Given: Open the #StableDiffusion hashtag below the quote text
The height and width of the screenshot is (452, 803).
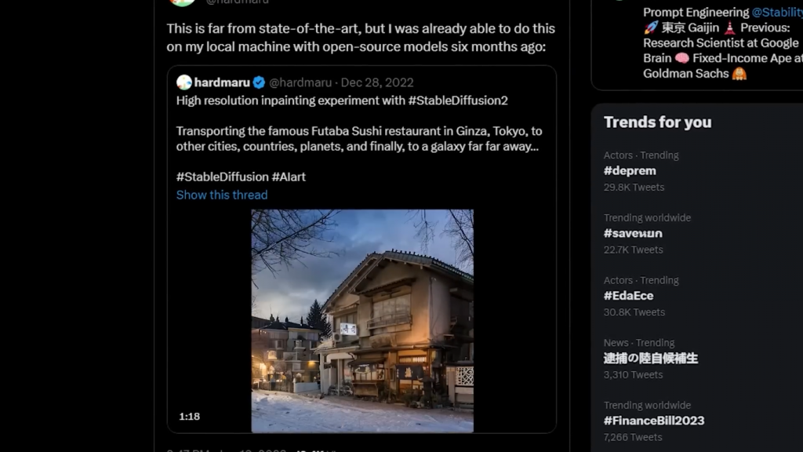Looking at the screenshot, I should (x=222, y=177).
